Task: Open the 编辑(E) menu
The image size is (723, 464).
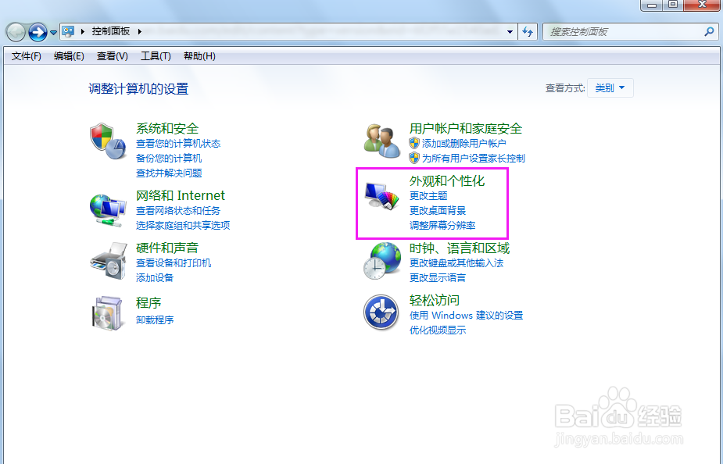Action: click(69, 56)
